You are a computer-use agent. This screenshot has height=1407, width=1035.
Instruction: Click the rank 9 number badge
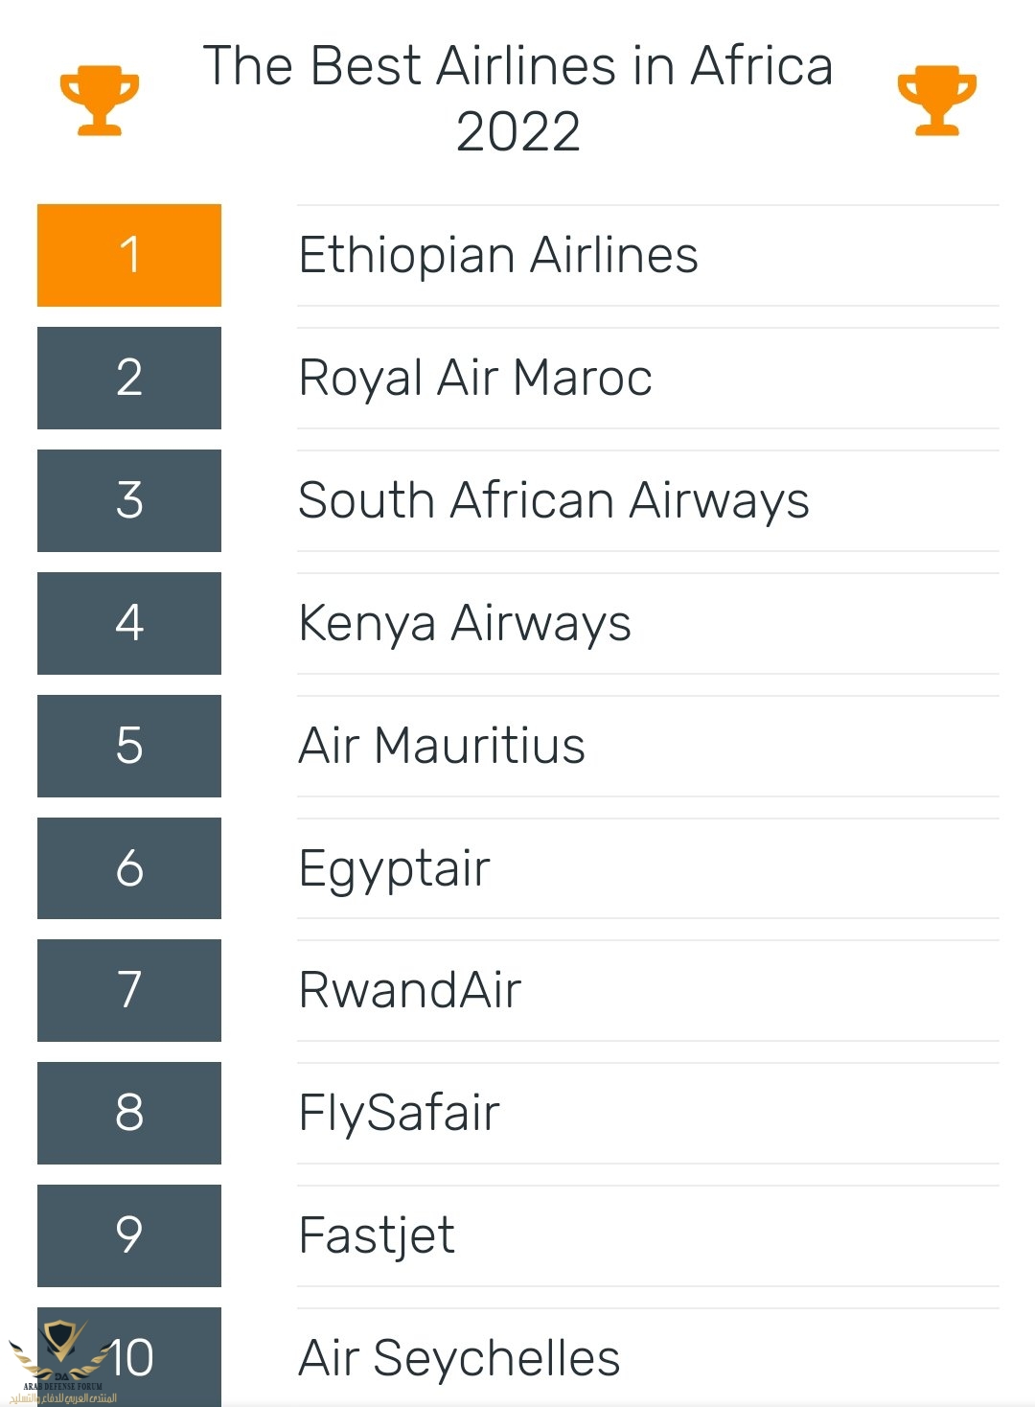[x=129, y=1235]
